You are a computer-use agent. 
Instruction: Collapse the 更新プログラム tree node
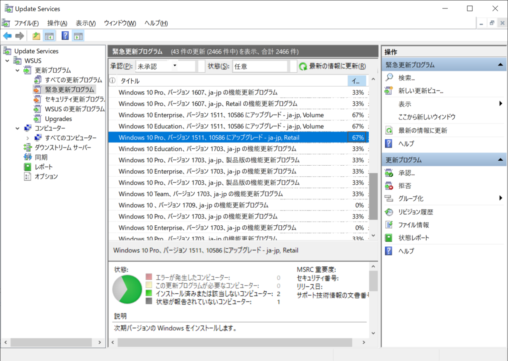(x=17, y=70)
